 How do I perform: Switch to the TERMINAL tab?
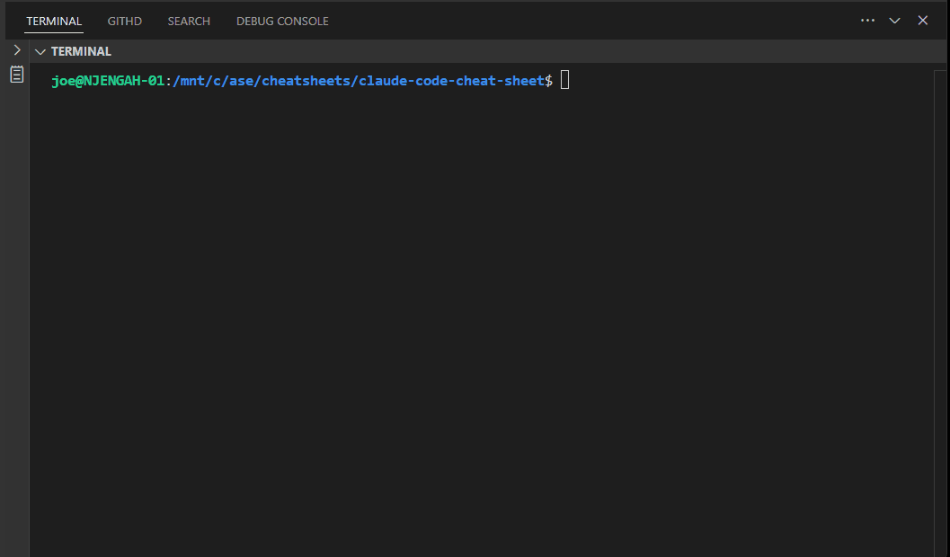coord(54,22)
